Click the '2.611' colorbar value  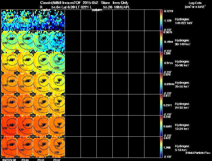167,96
